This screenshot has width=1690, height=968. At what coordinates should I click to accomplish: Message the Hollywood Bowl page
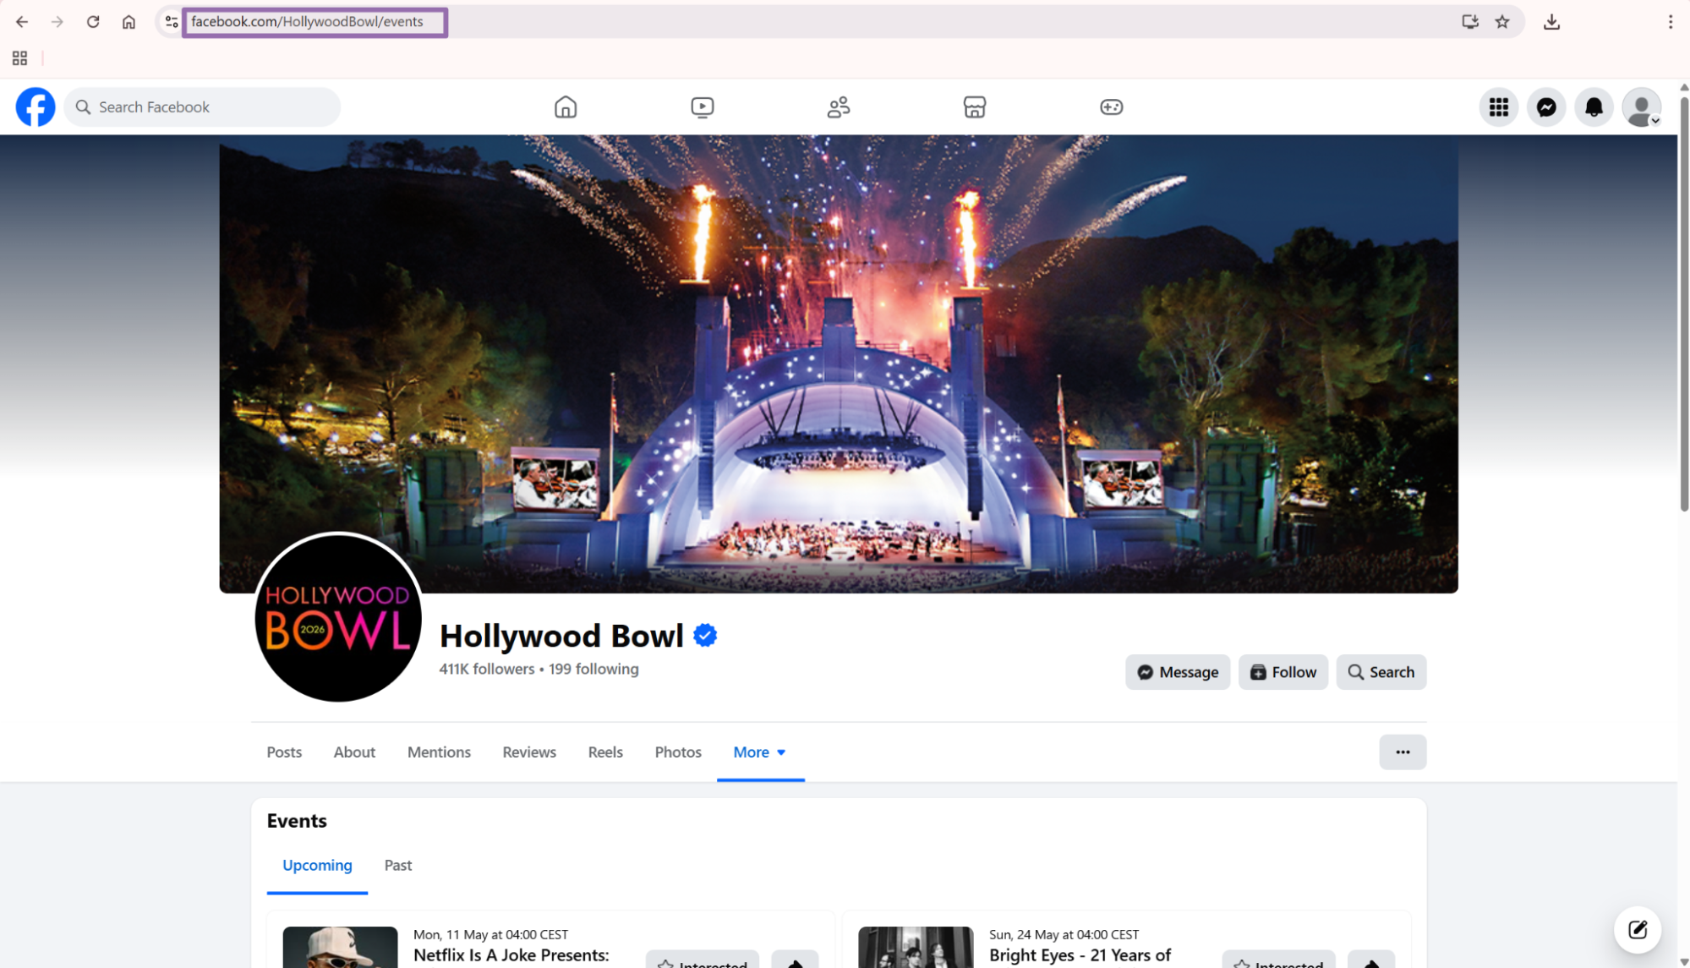(1177, 672)
